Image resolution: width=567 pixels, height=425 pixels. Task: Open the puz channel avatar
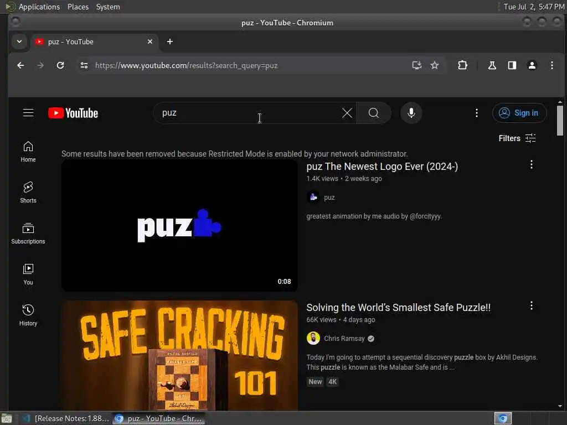click(313, 198)
